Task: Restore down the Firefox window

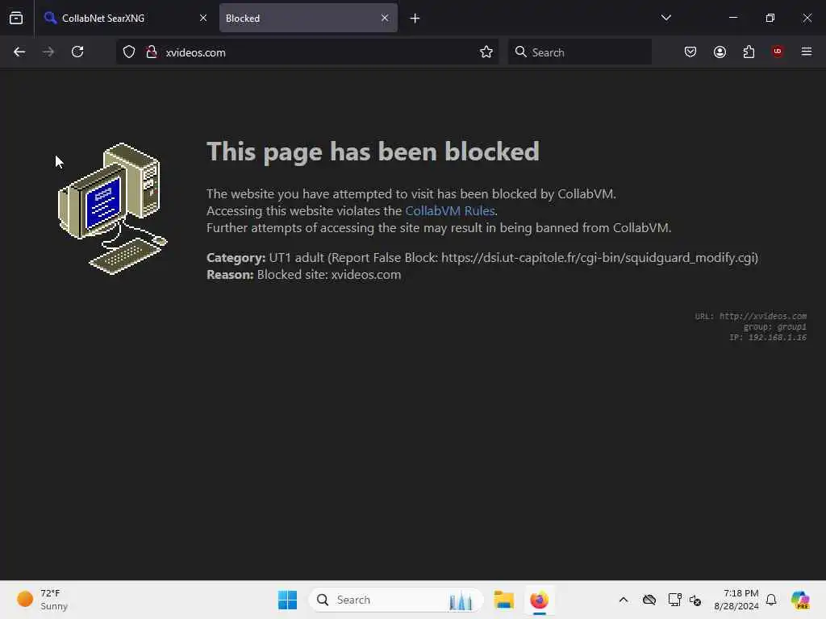Action: [x=770, y=18]
